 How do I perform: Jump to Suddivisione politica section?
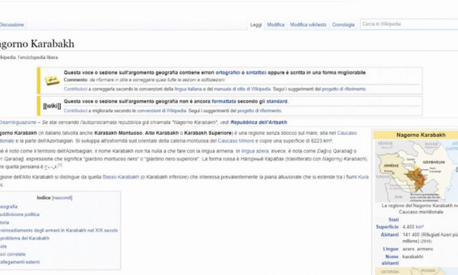click(19, 215)
